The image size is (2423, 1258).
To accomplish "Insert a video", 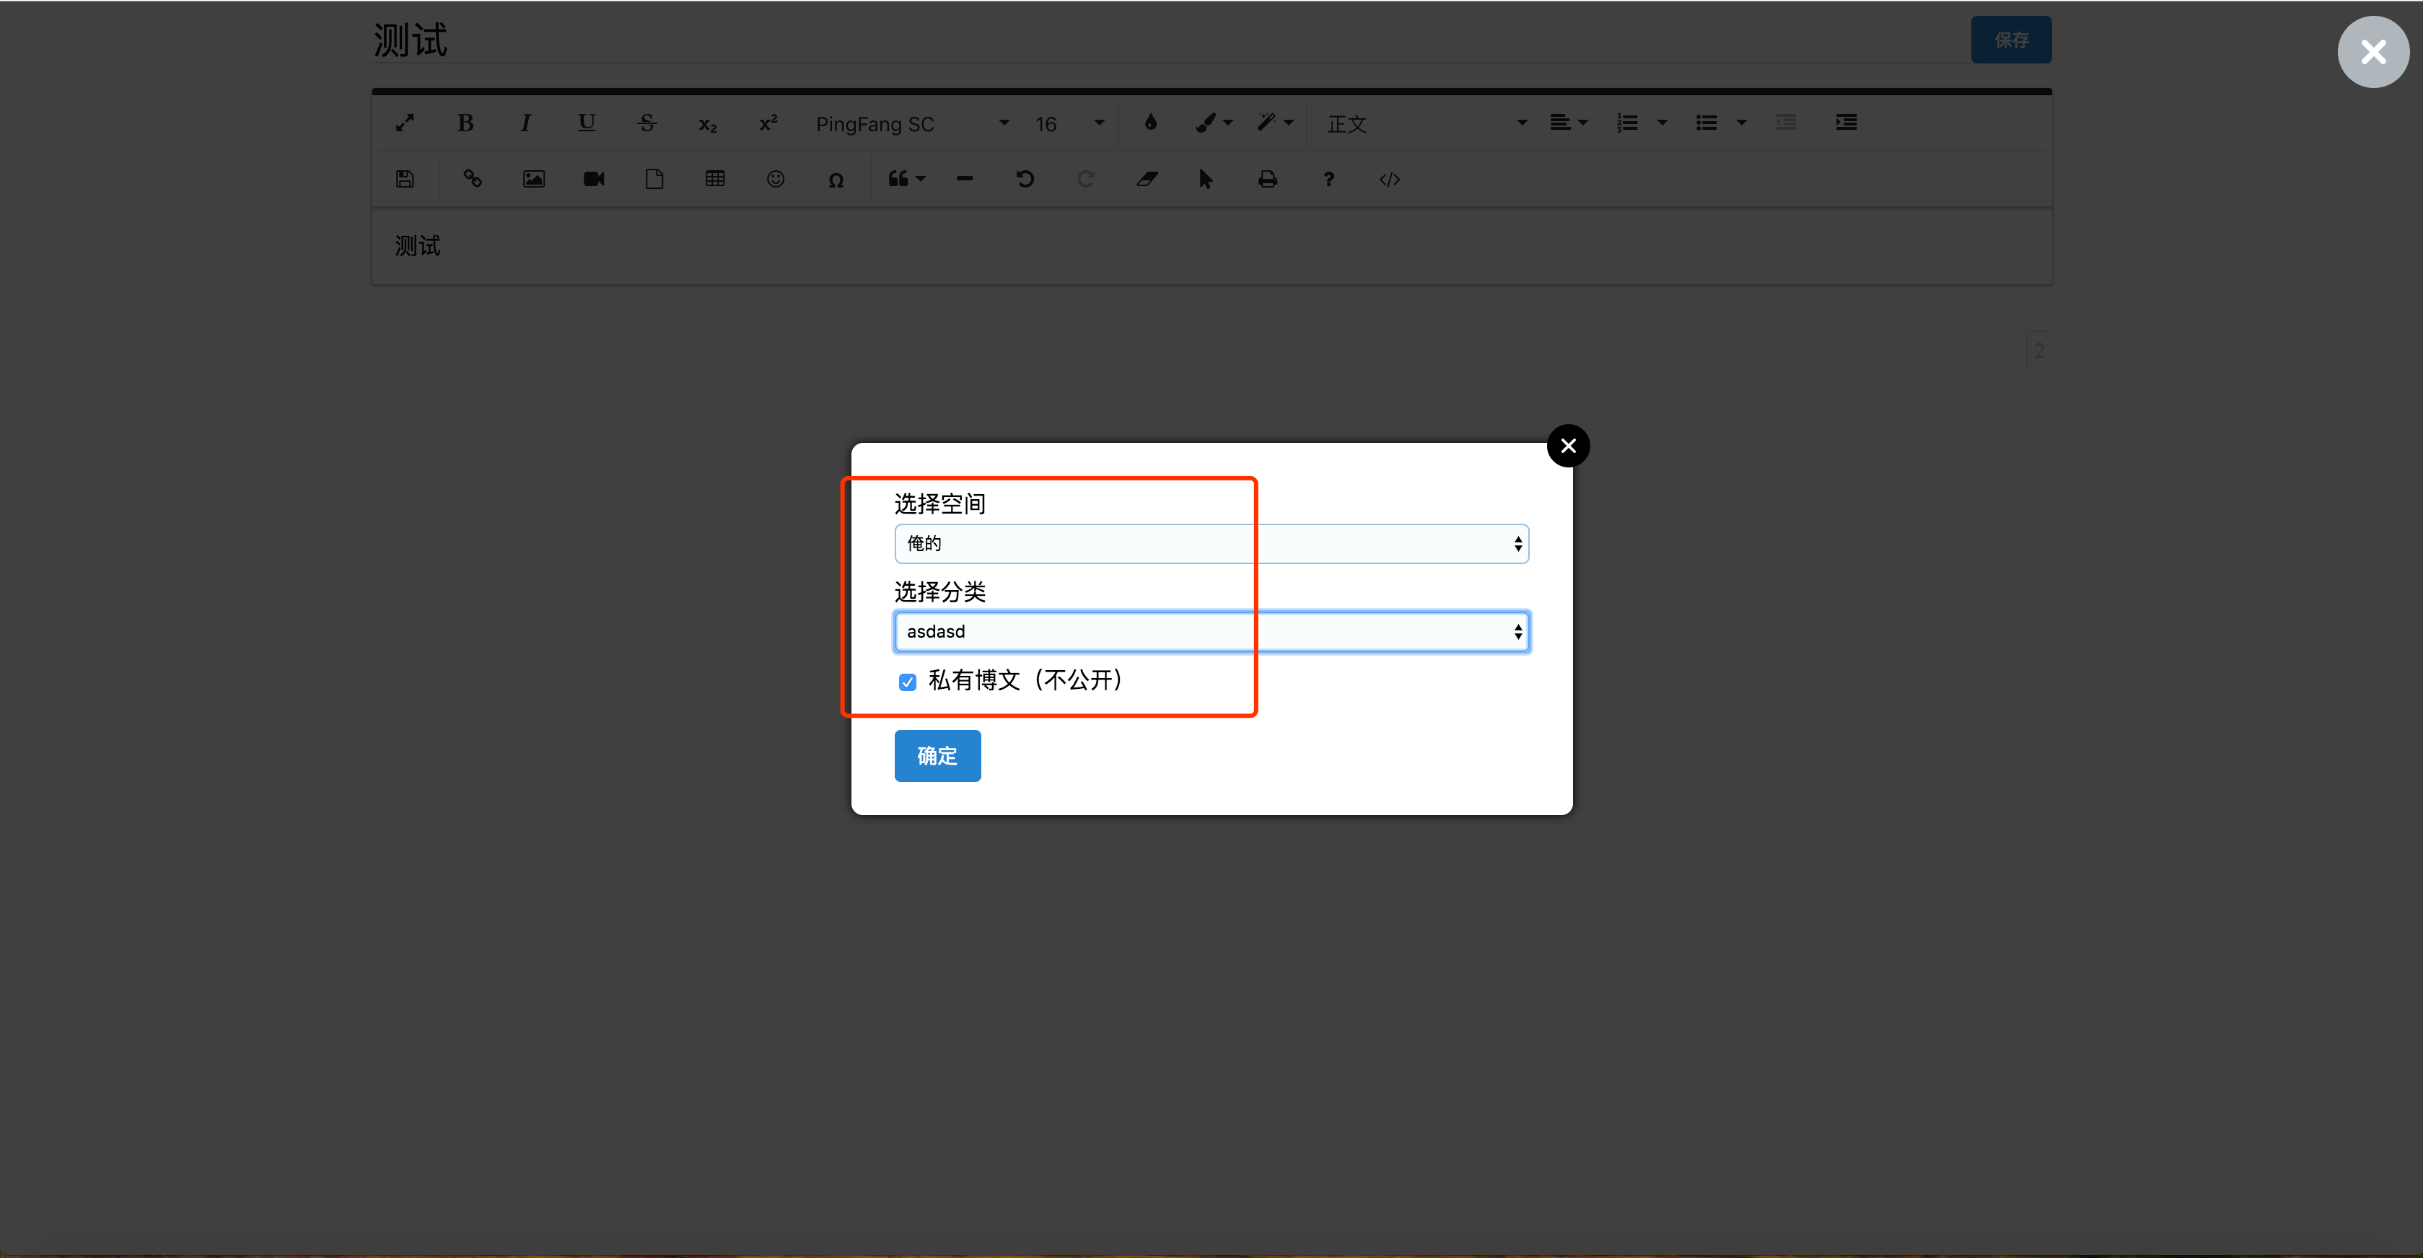I will [594, 179].
